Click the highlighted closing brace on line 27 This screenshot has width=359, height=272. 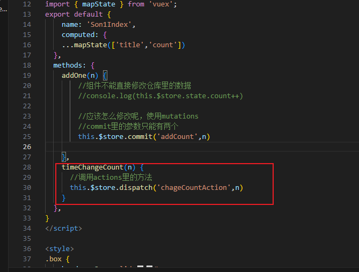[64, 157]
